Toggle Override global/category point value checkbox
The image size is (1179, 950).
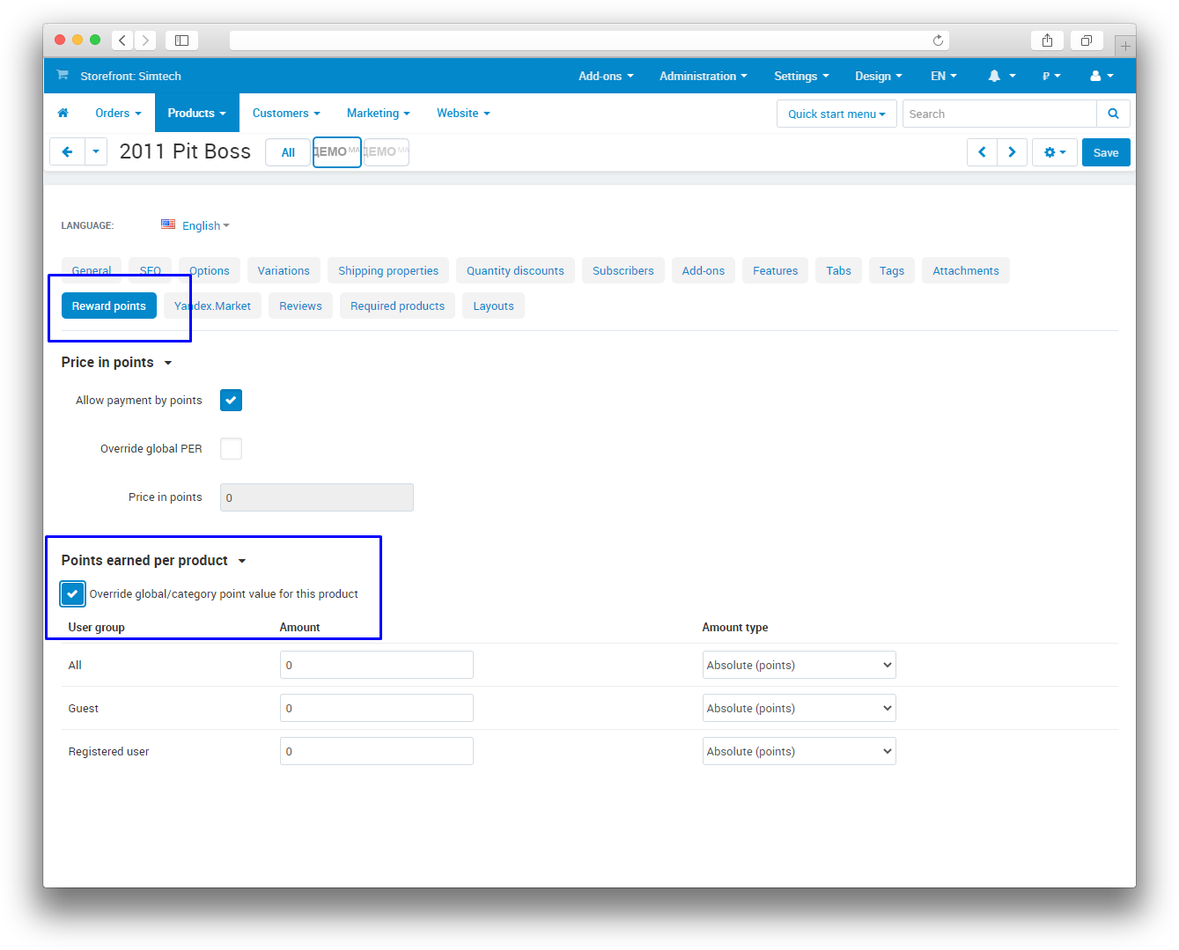pyautogui.click(x=73, y=594)
